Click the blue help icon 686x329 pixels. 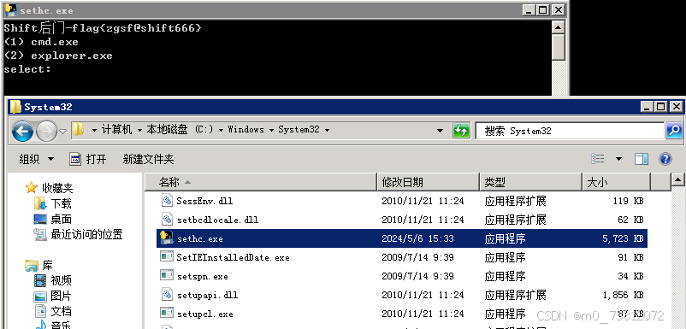coord(665,159)
